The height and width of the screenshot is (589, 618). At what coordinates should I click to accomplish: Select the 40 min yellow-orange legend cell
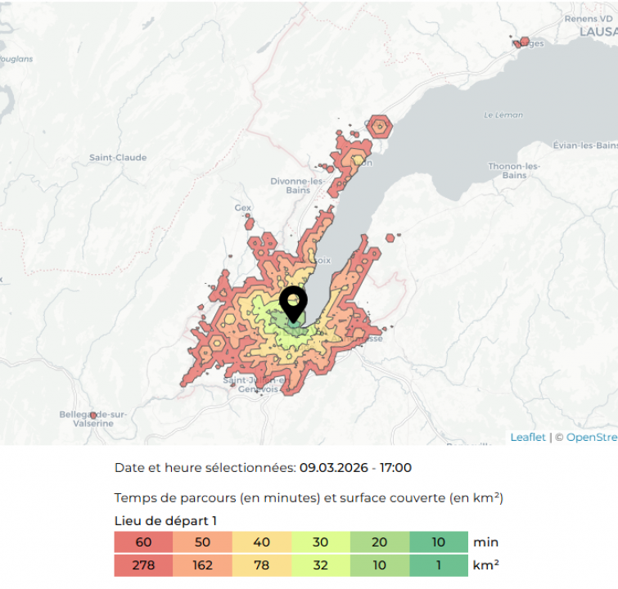(261, 542)
